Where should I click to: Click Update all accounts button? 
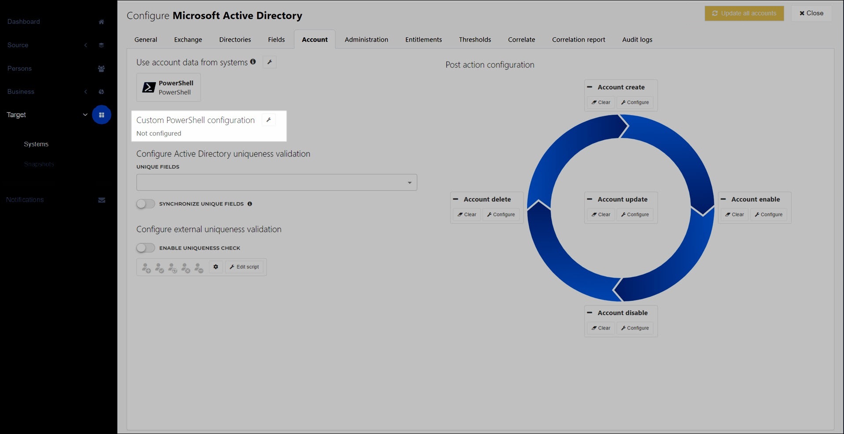pyautogui.click(x=744, y=13)
